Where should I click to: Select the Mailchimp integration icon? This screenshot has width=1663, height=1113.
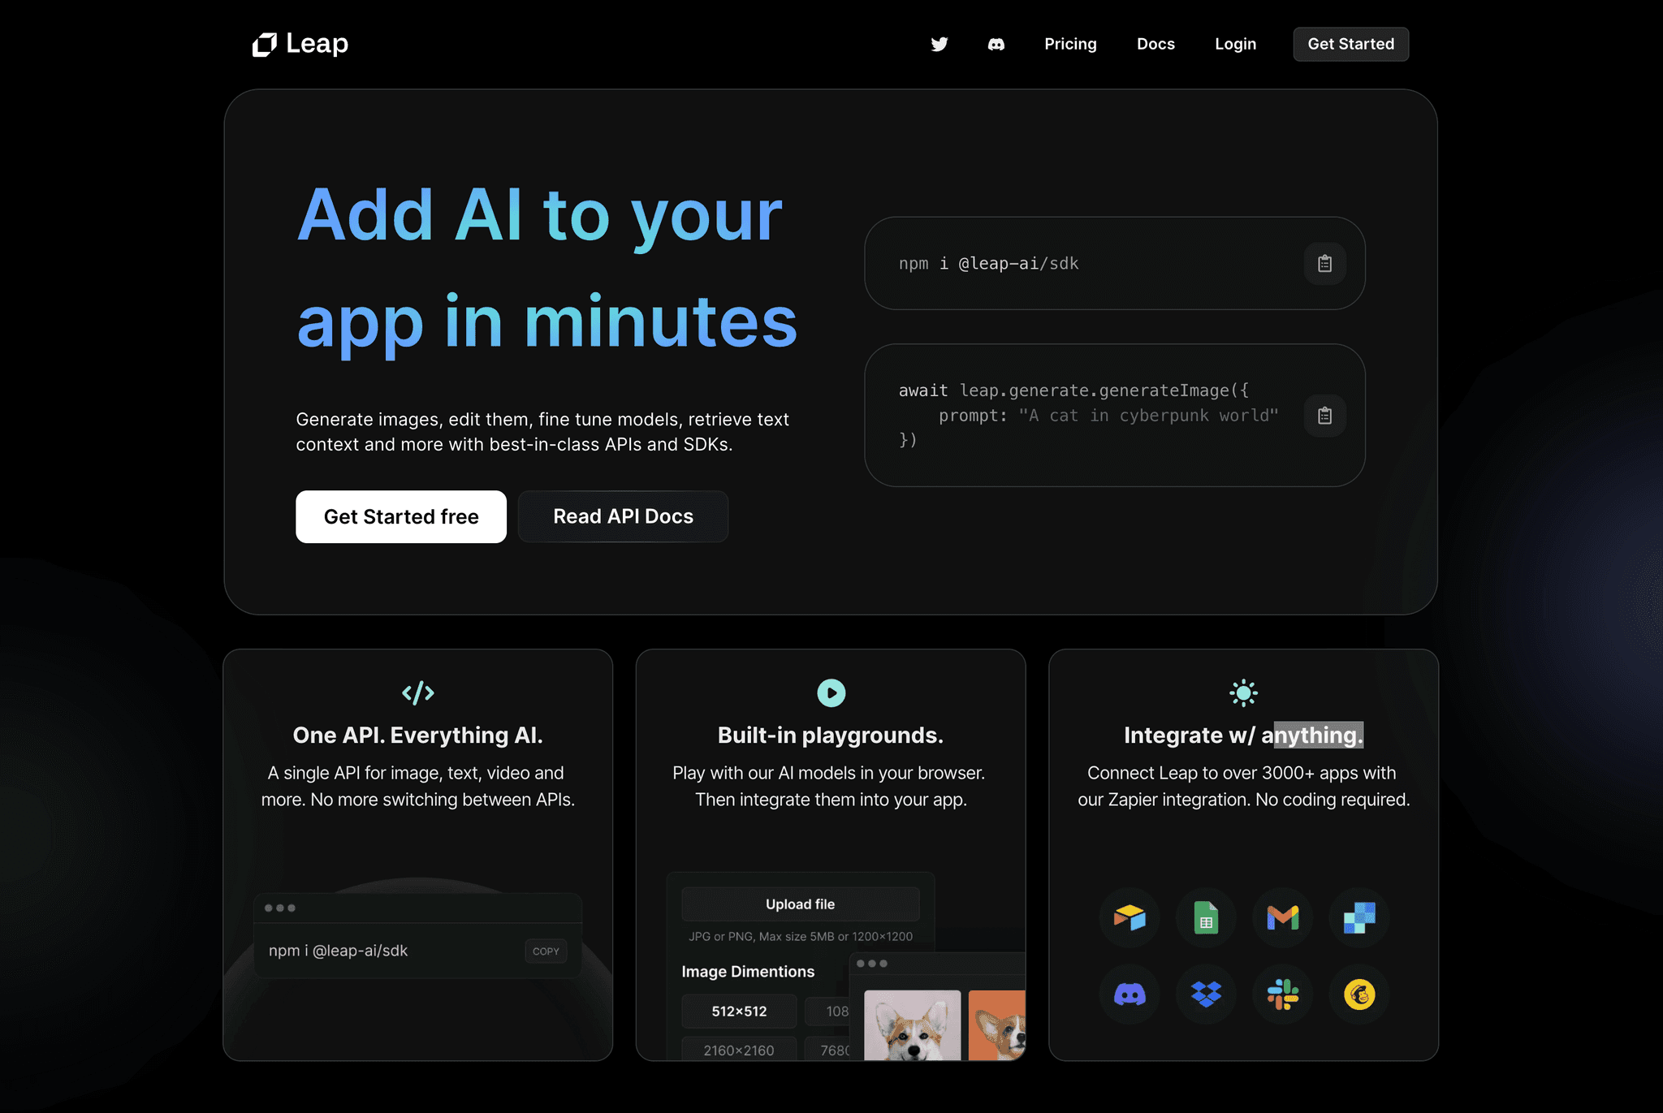pyautogui.click(x=1358, y=994)
